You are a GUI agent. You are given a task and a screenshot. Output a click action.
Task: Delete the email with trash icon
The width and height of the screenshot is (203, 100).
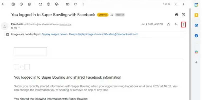click(x=29, y=4)
